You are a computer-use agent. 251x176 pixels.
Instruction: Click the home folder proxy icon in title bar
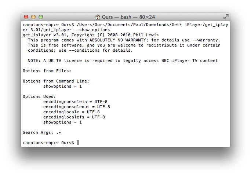coord(98,17)
